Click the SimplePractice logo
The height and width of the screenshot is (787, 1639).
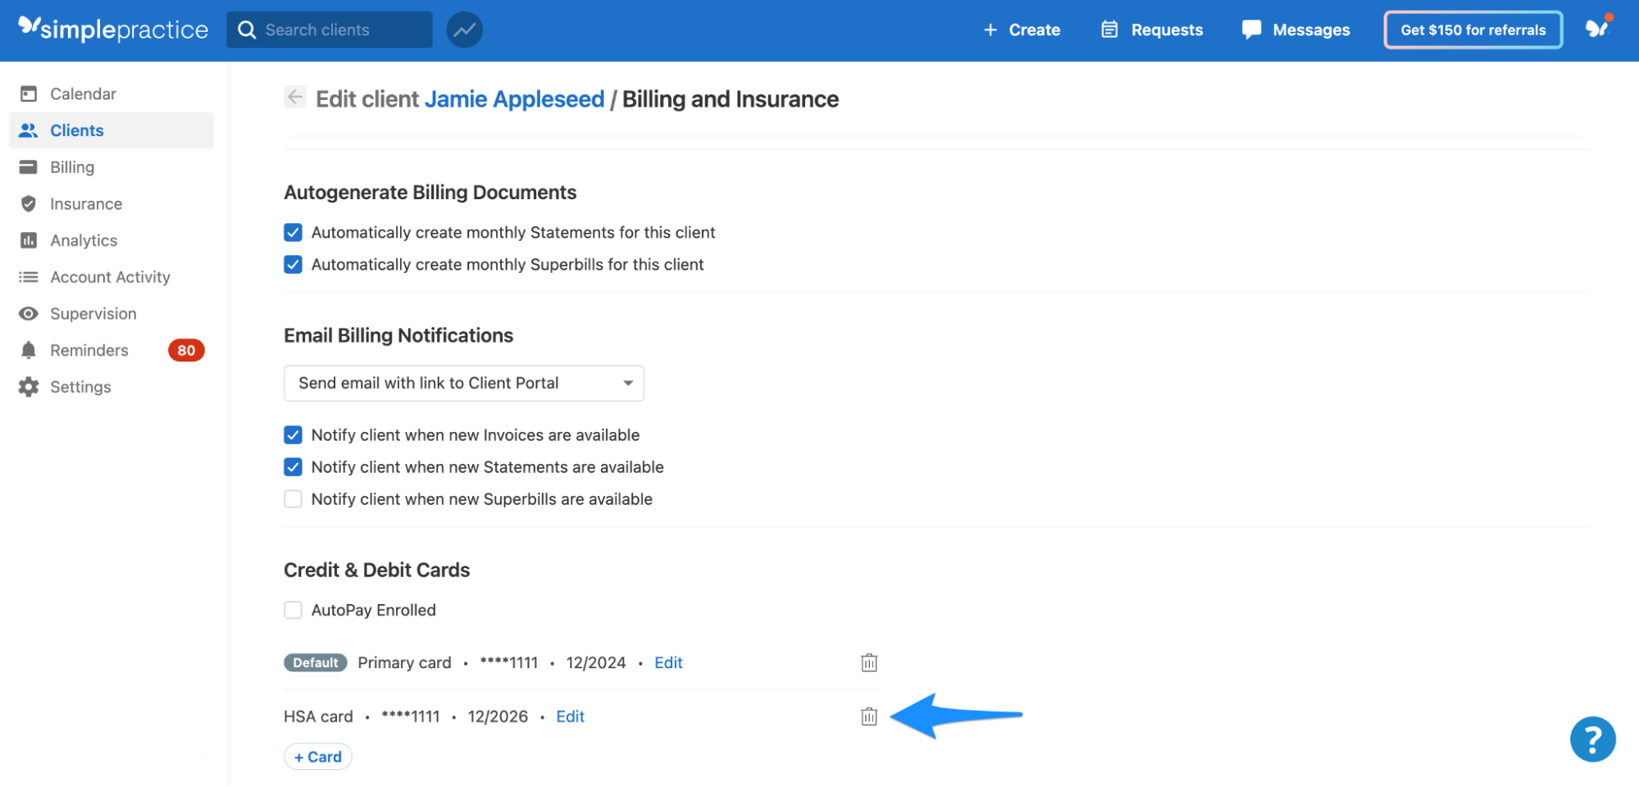(112, 29)
